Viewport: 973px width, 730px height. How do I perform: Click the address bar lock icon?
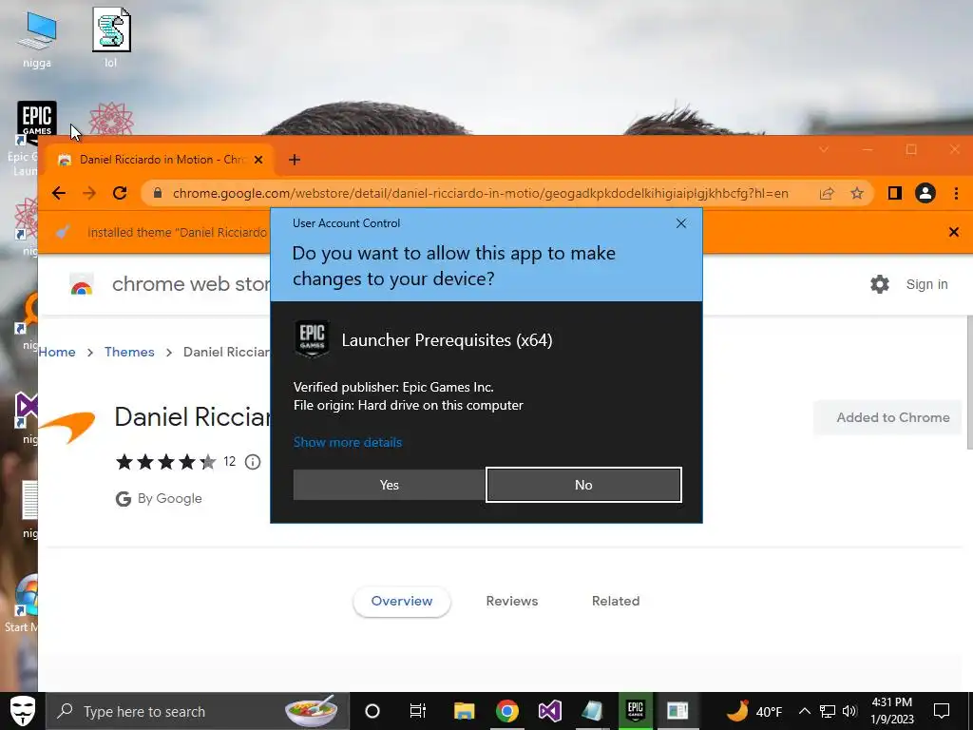click(x=158, y=193)
